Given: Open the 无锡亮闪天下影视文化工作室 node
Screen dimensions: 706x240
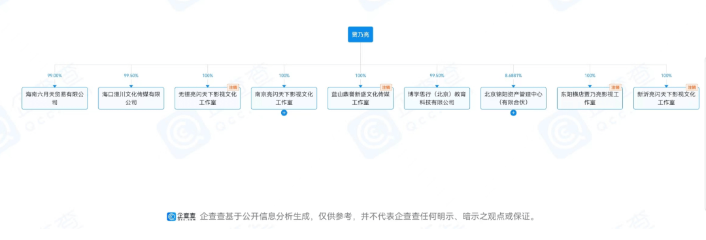Looking at the screenshot, I should coord(208,98).
